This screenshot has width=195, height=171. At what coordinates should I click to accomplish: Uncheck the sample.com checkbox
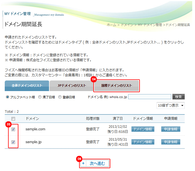coord(13,130)
